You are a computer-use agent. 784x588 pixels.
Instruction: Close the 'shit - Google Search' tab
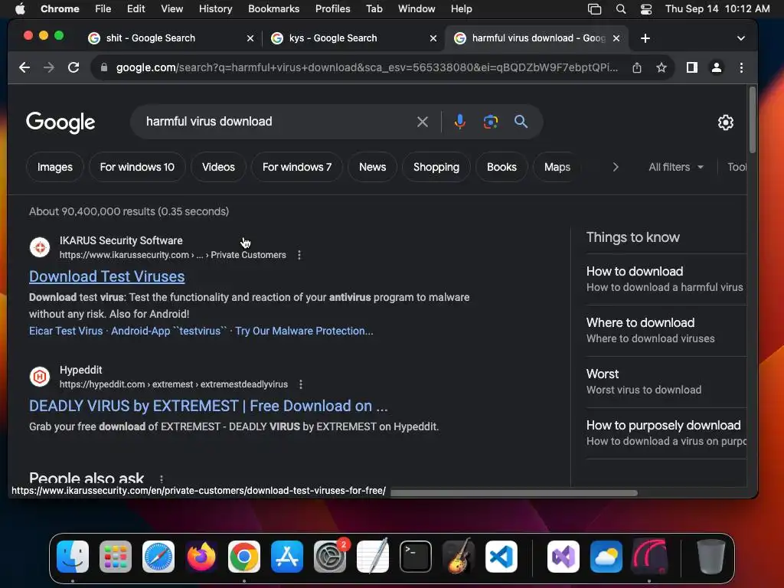click(x=250, y=38)
